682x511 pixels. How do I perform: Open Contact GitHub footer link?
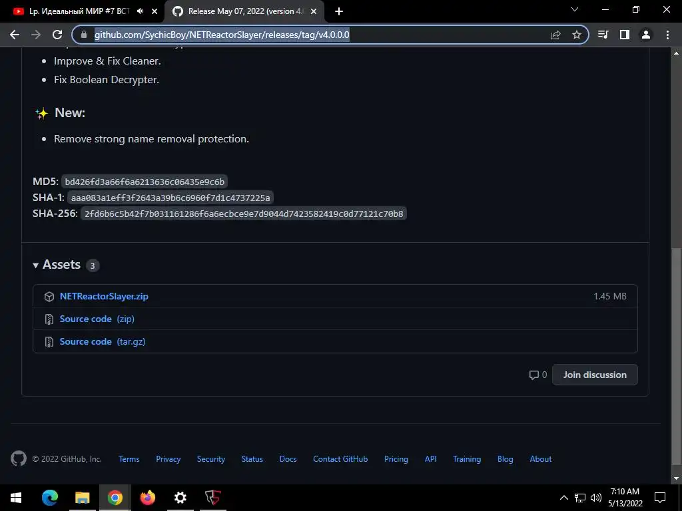coord(340,459)
